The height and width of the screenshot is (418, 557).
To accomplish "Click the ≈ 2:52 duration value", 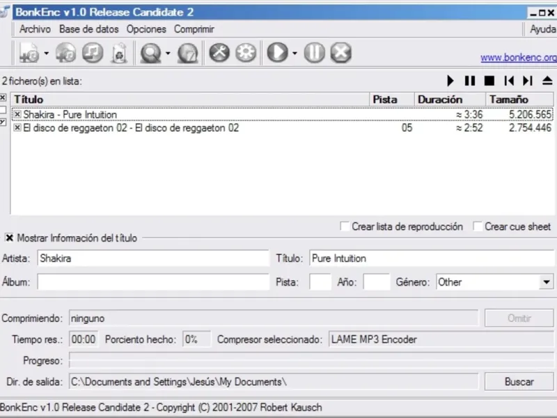I will [469, 128].
